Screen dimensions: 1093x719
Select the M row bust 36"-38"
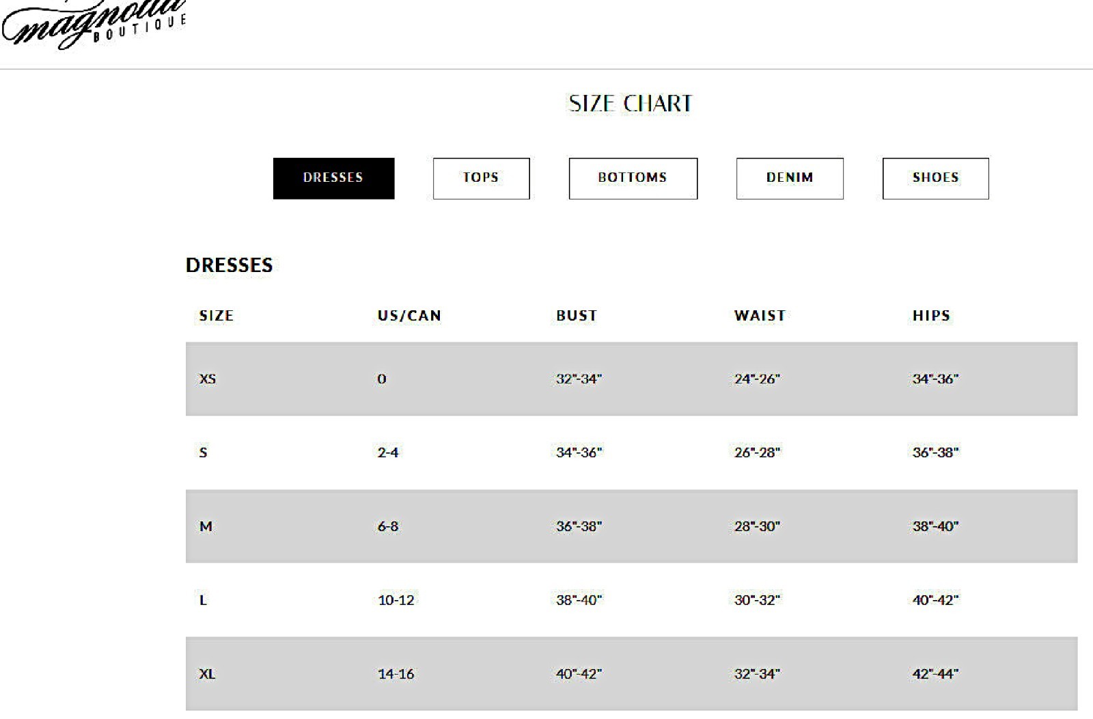coord(579,526)
